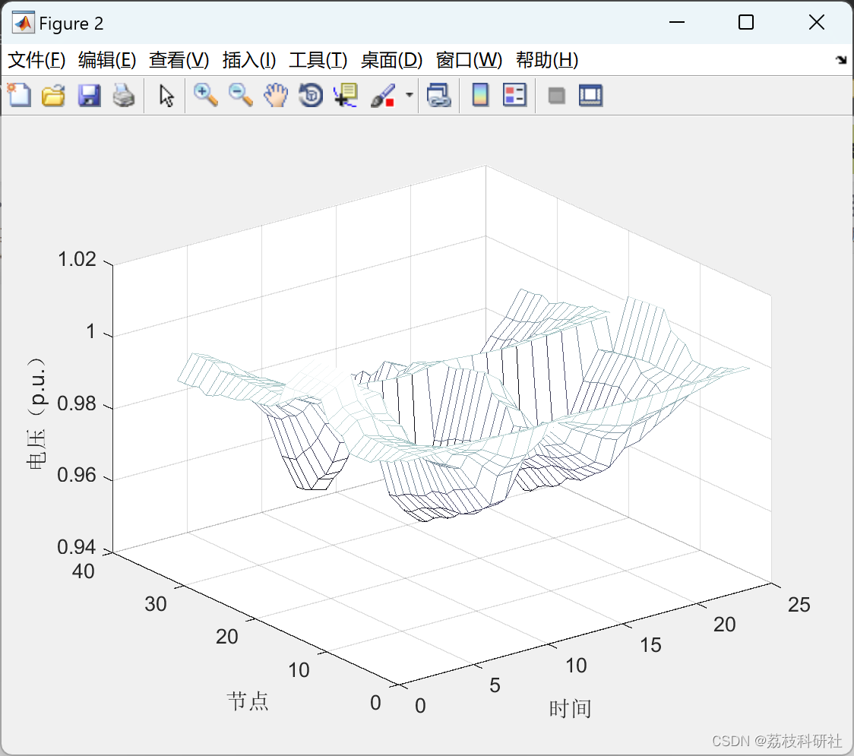The width and height of the screenshot is (854, 756).
Task: Open the 工具(T) menu
Action: tap(318, 60)
